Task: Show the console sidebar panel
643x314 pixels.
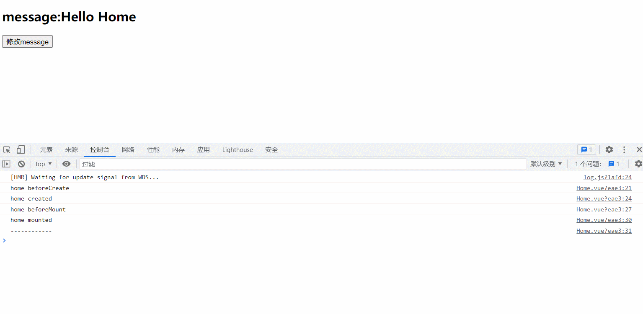Action: [x=6, y=164]
